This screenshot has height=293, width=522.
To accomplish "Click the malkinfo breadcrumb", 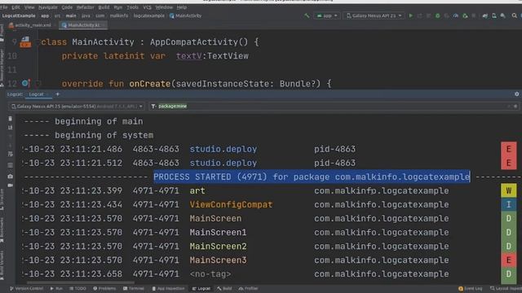I will pos(119,15).
